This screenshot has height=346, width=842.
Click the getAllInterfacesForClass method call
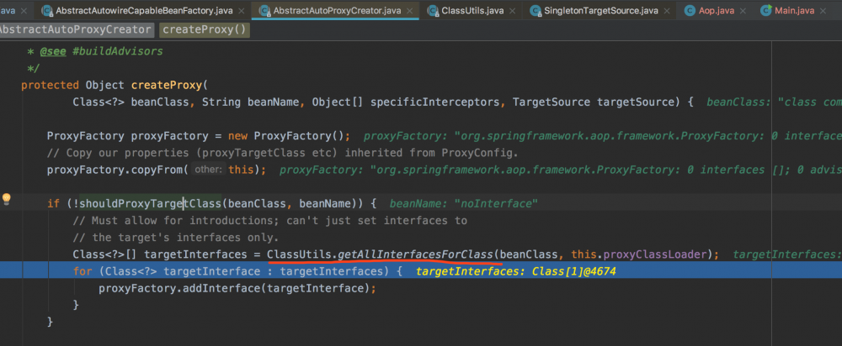(x=415, y=254)
